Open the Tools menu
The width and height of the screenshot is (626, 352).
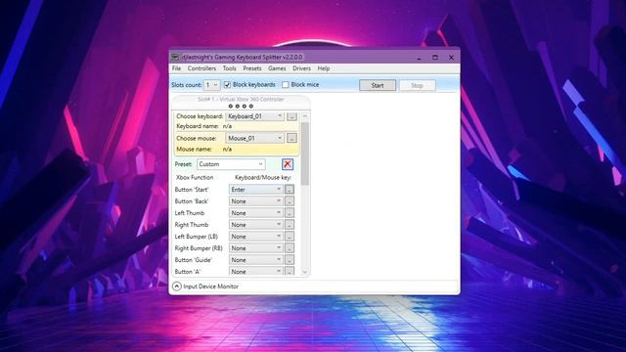point(229,68)
